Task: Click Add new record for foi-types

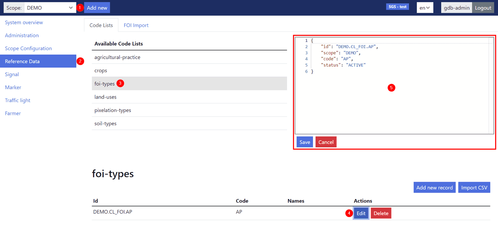Action: 435,187
